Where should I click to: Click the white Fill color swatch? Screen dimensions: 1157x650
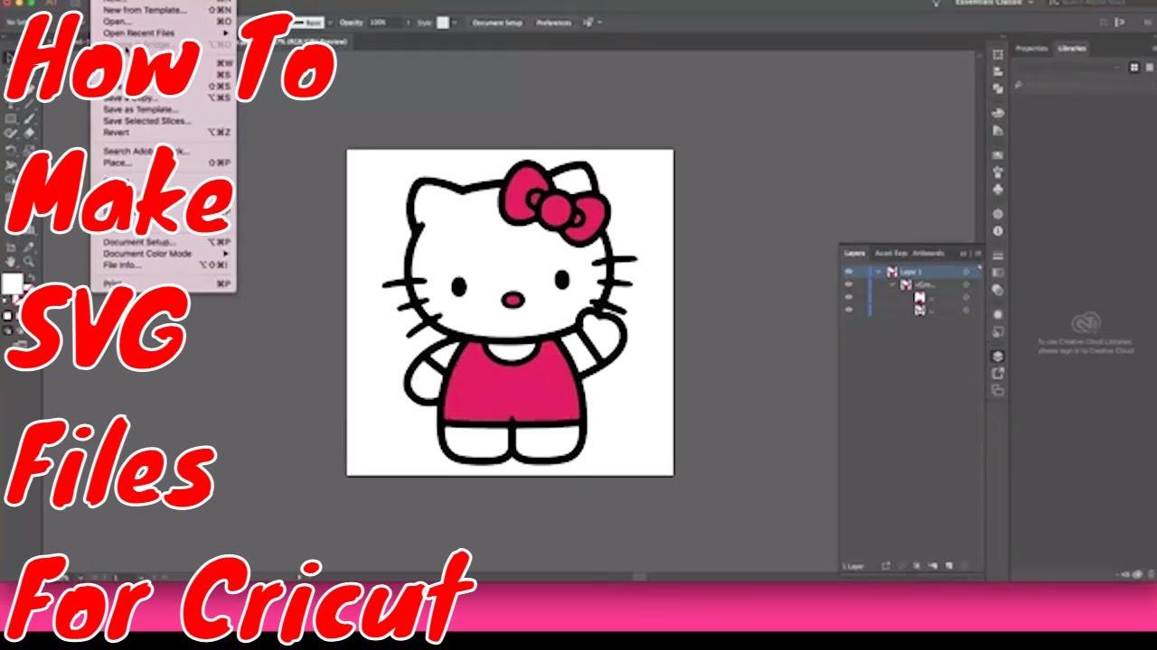pos(12,283)
